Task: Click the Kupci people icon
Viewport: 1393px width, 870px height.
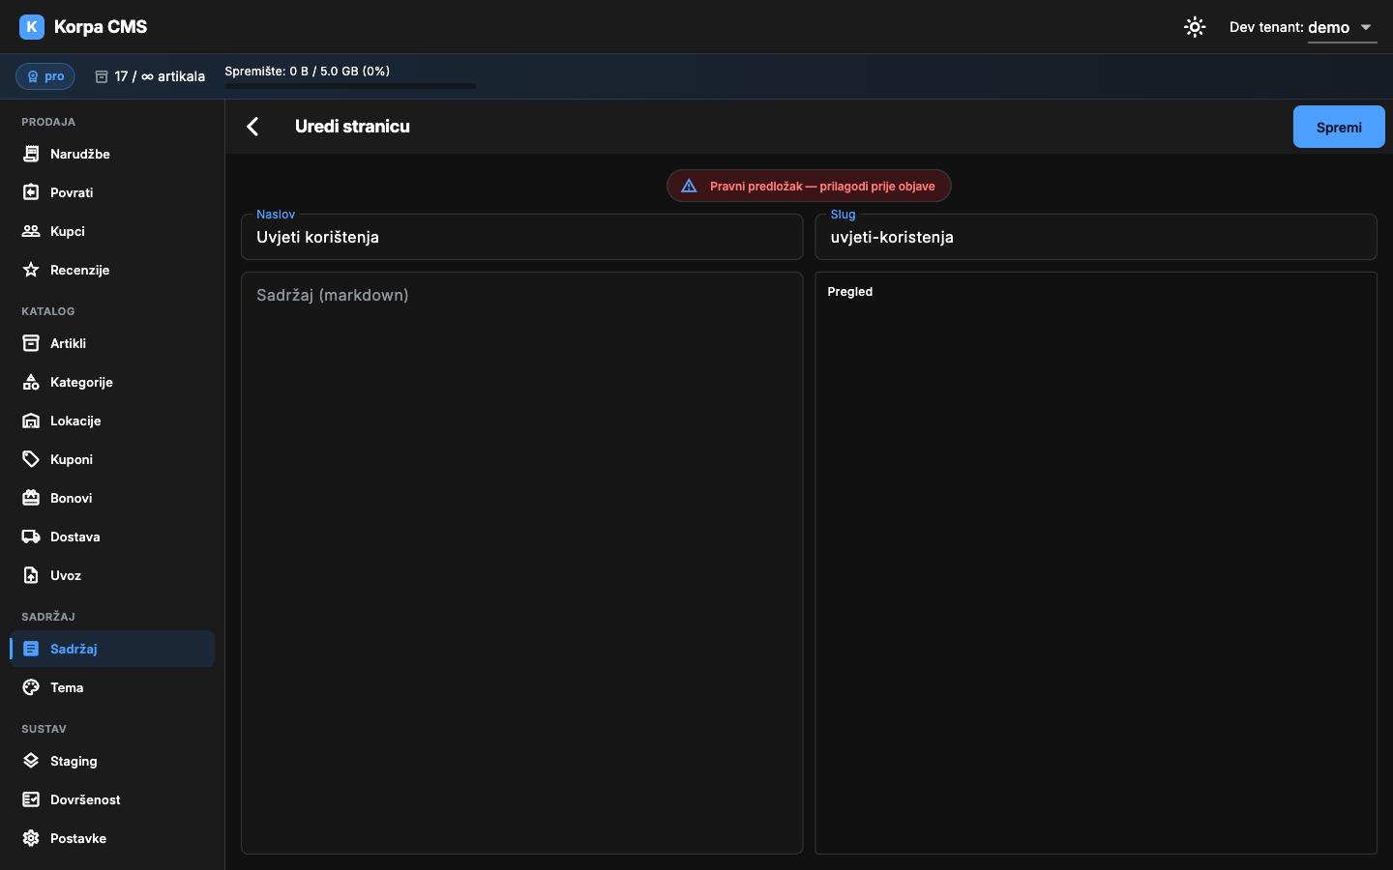Action: (31, 231)
